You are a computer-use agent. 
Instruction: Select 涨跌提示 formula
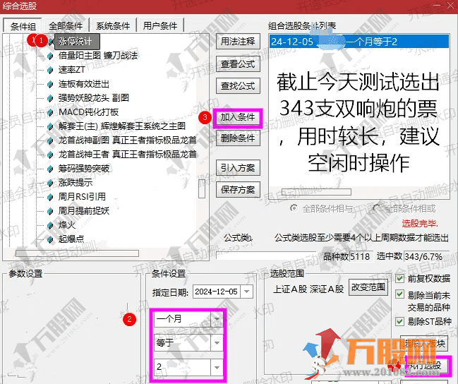point(76,183)
